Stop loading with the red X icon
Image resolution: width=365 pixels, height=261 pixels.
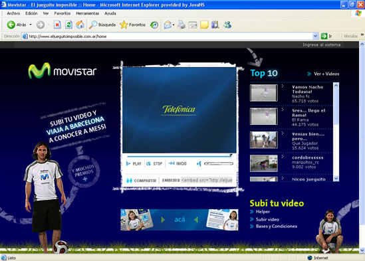pyautogui.click(x=57, y=25)
